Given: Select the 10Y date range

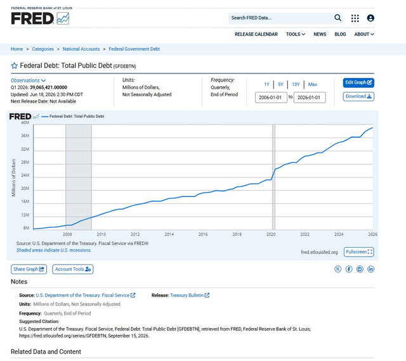Looking at the screenshot, I should click(296, 84).
